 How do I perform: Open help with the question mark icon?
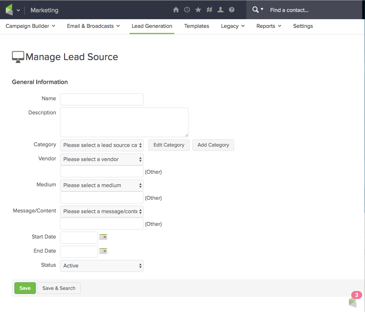[x=232, y=10]
